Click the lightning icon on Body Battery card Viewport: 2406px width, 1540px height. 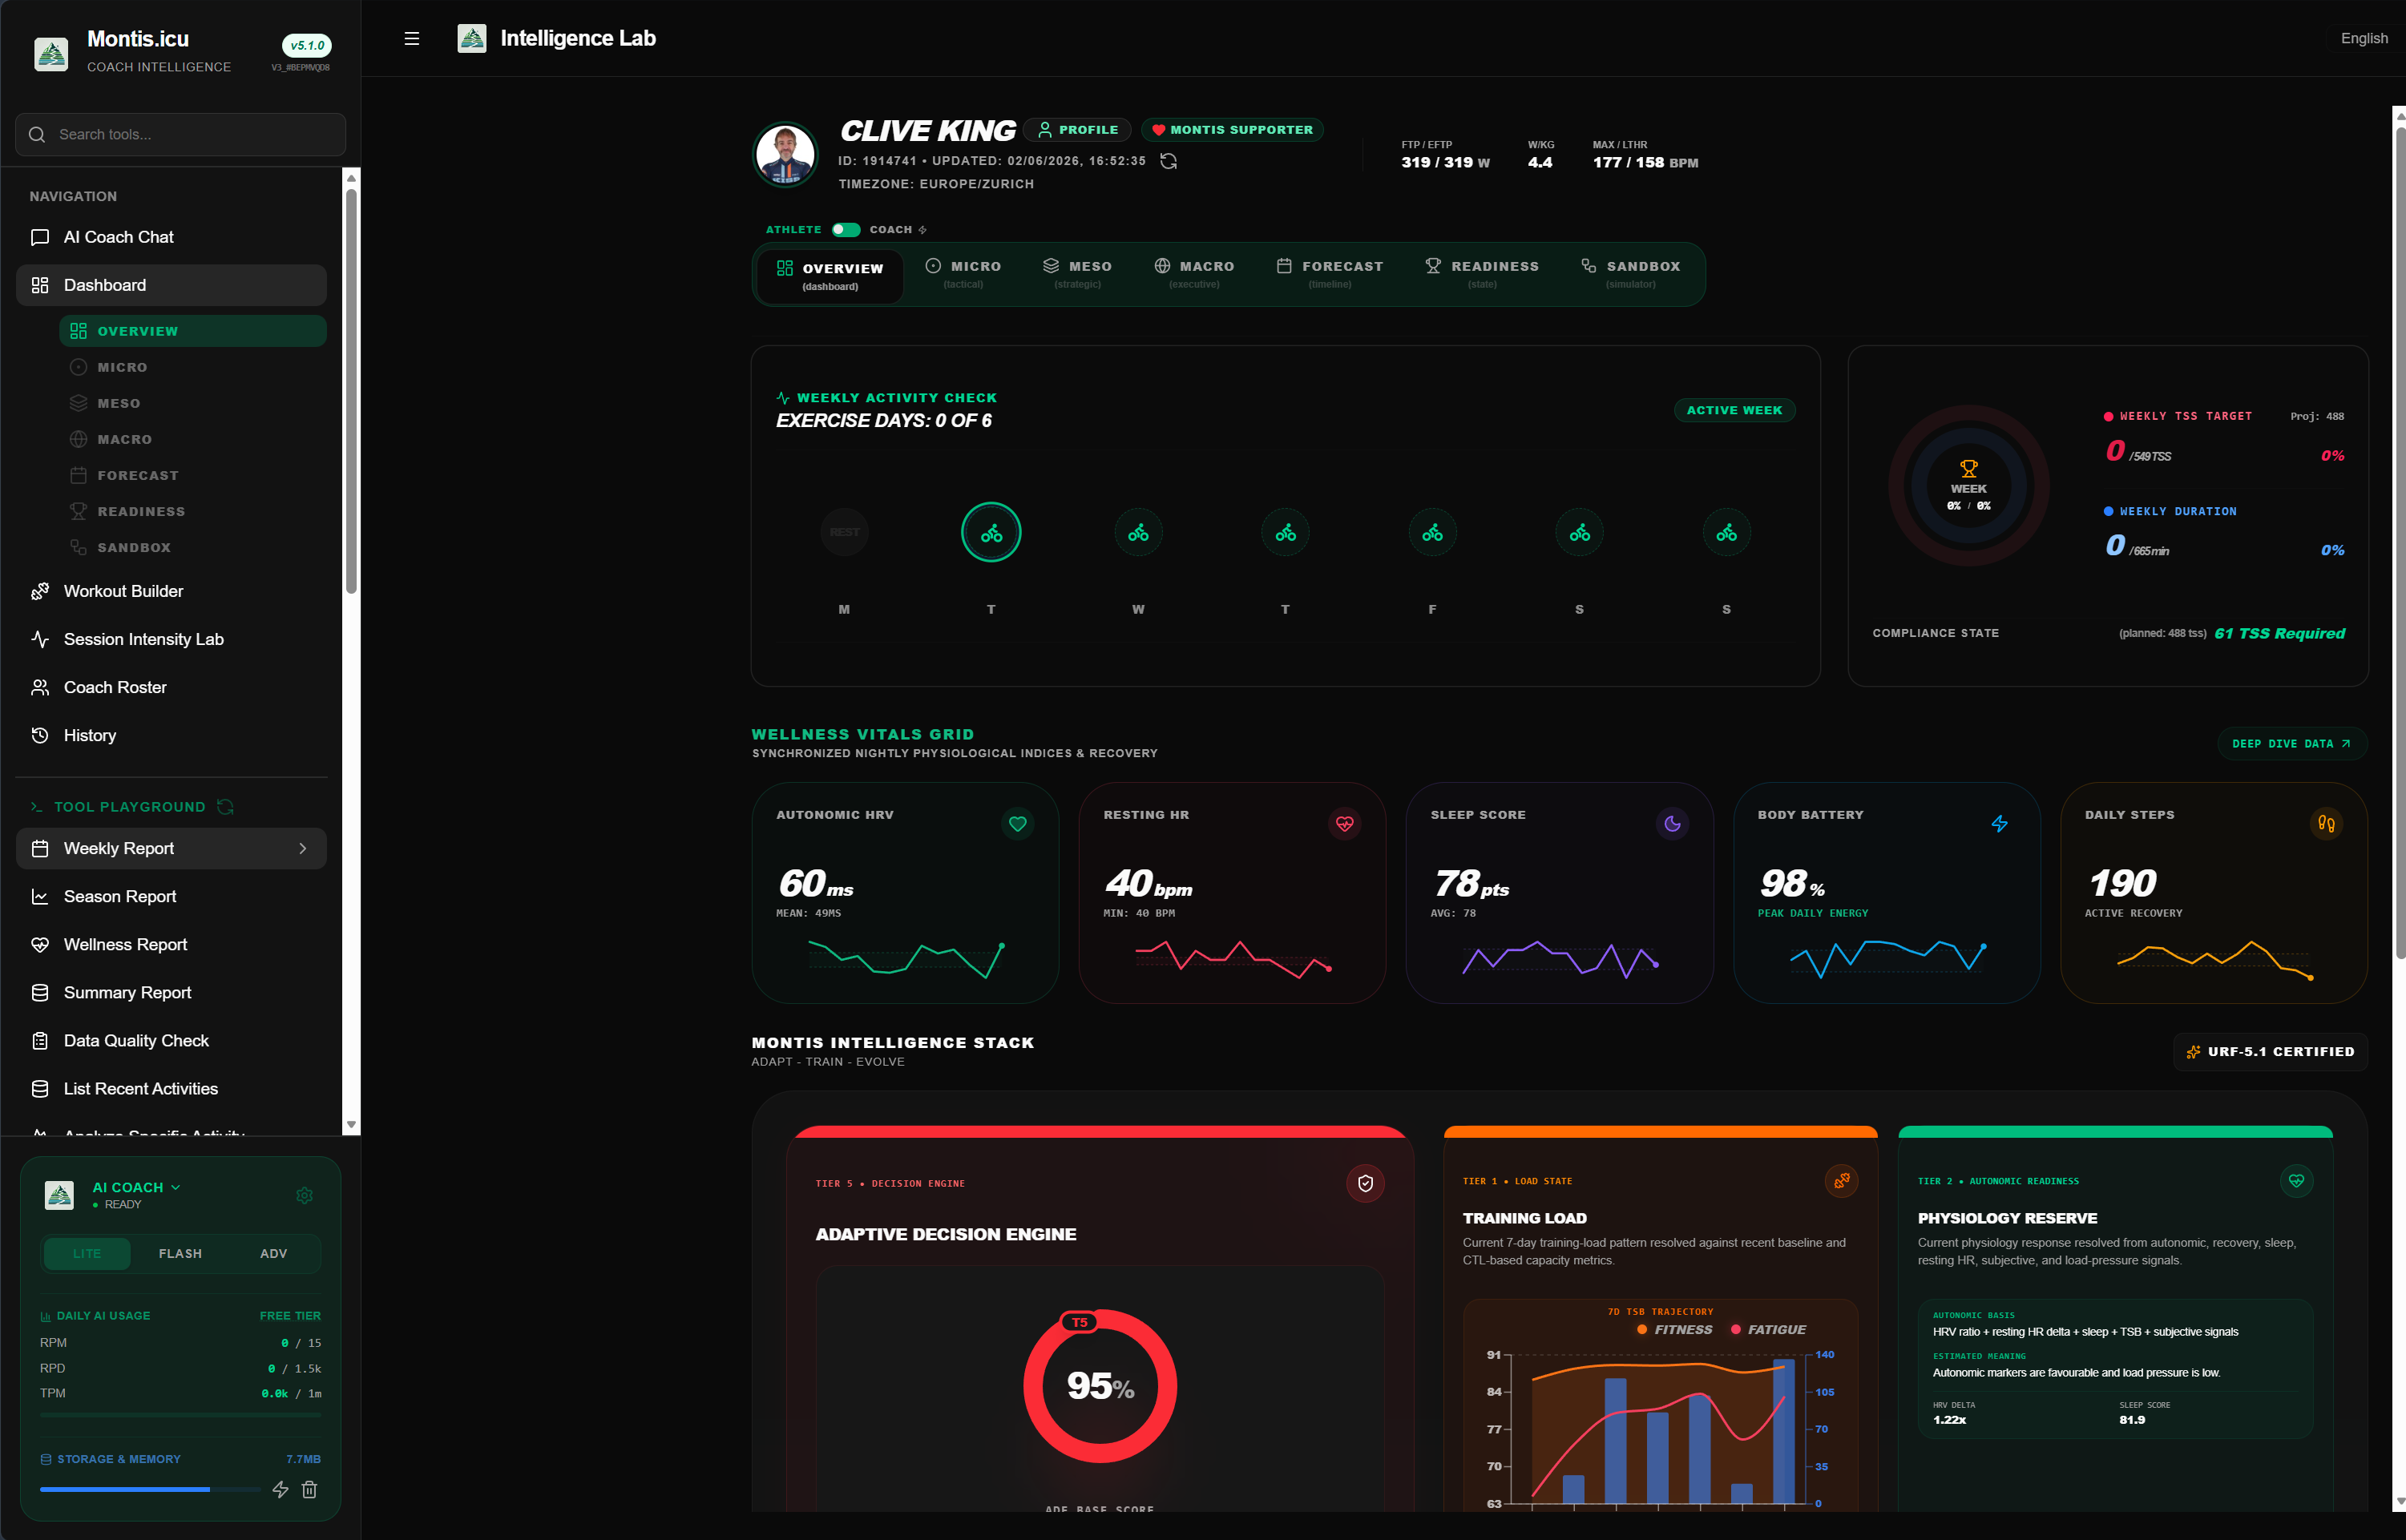pos(1999,823)
